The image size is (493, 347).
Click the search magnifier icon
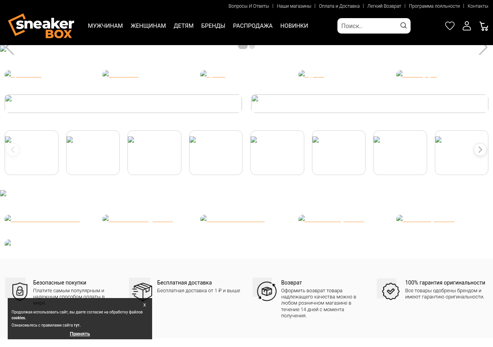(x=404, y=25)
